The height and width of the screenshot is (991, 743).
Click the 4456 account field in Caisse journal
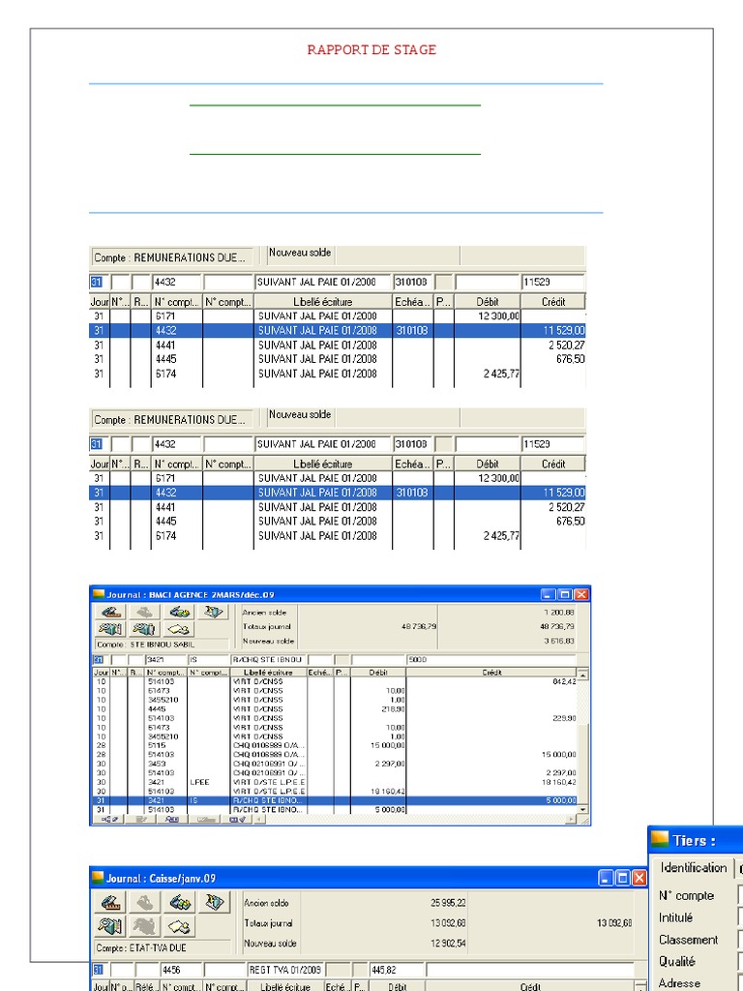click(x=181, y=970)
